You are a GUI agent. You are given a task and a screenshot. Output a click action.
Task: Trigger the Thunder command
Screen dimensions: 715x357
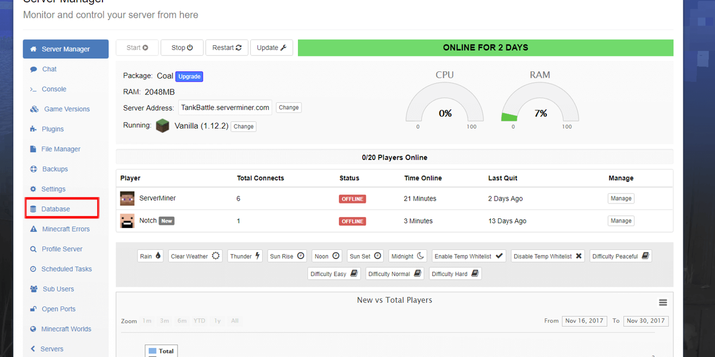[x=245, y=256]
